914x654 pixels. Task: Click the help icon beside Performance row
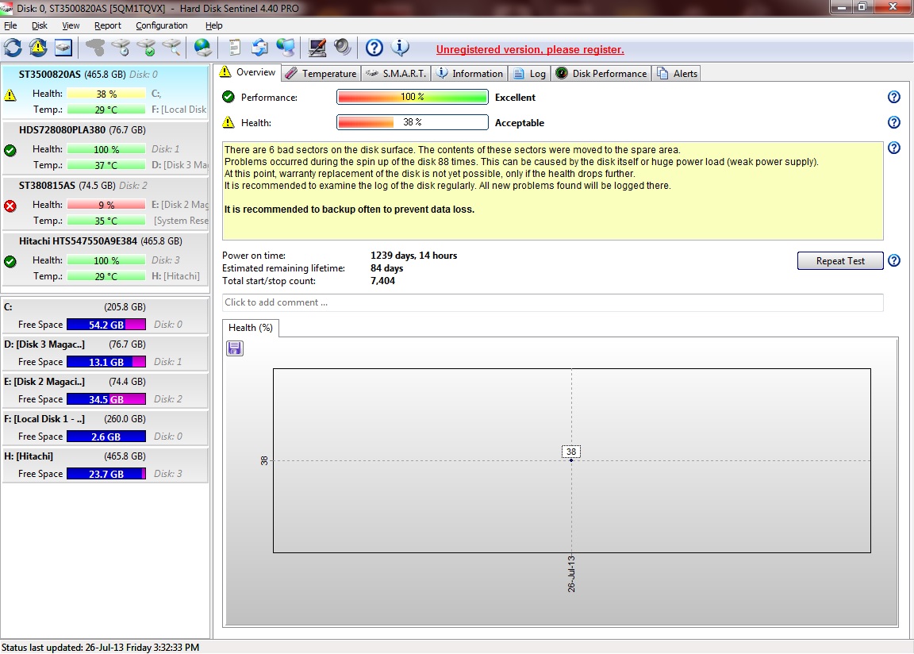893,98
